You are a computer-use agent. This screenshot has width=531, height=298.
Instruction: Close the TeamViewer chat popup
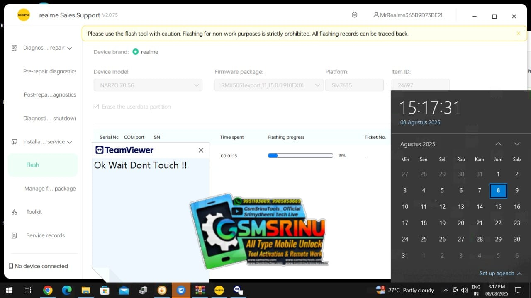point(201,150)
